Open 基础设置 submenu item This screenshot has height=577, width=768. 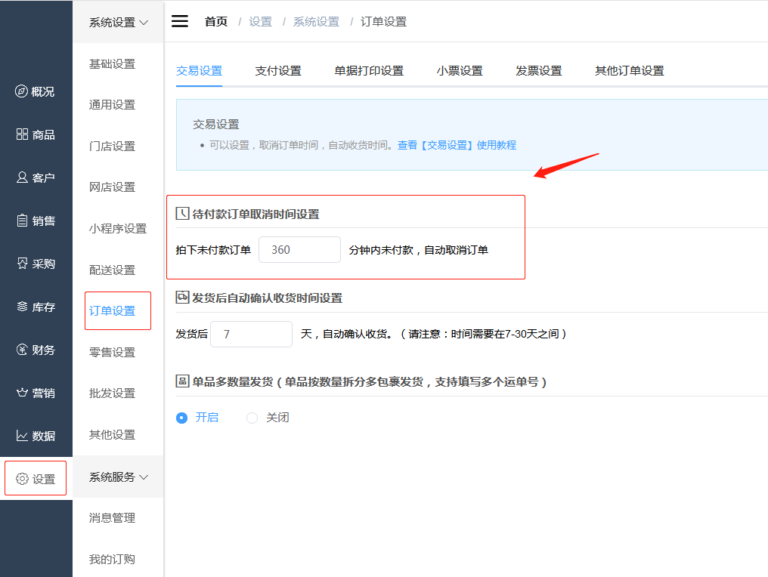[112, 63]
